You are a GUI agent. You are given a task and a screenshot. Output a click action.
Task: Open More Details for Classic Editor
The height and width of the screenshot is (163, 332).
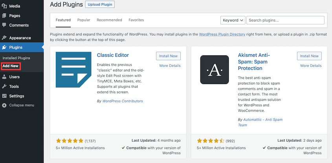(170, 66)
